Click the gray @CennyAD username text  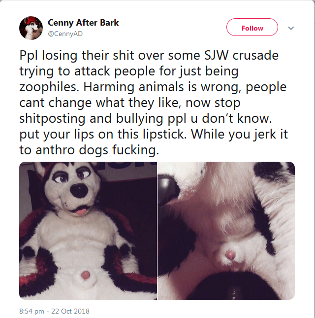[x=65, y=34]
